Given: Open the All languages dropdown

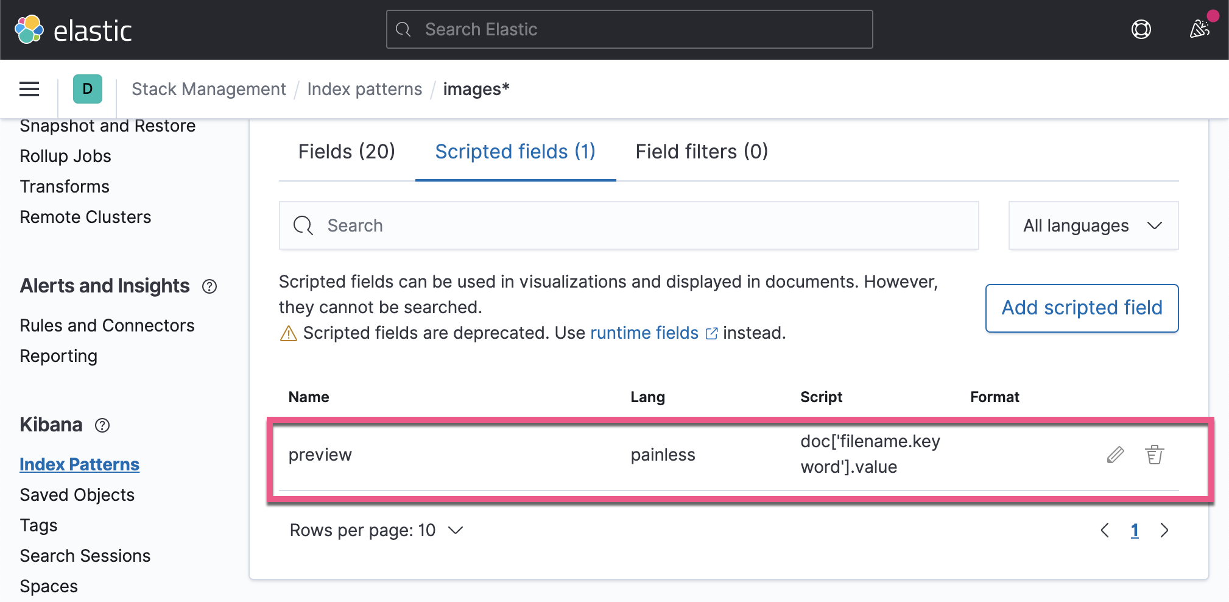Looking at the screenshot, I should (x=1093, y=225).
